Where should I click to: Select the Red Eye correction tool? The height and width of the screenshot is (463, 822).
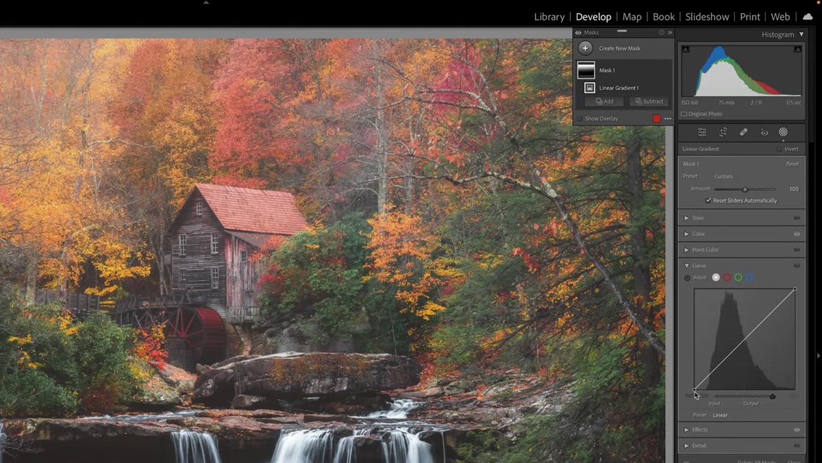click(x=764, y=132)
